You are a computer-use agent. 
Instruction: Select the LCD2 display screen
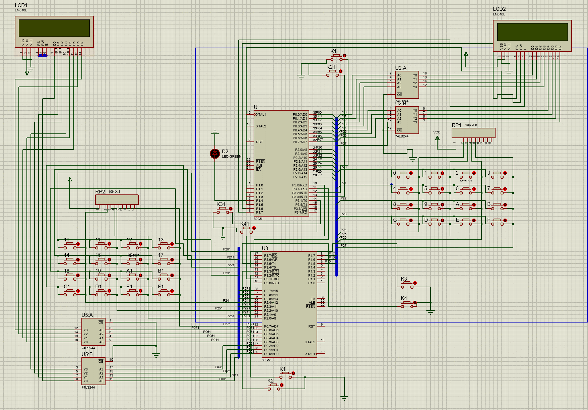(532, 32)
